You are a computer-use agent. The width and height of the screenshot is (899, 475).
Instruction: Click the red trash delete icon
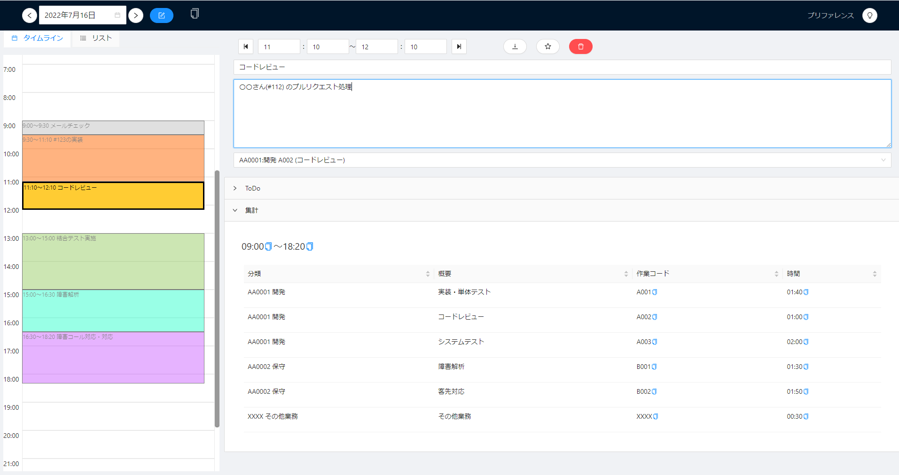580,46
